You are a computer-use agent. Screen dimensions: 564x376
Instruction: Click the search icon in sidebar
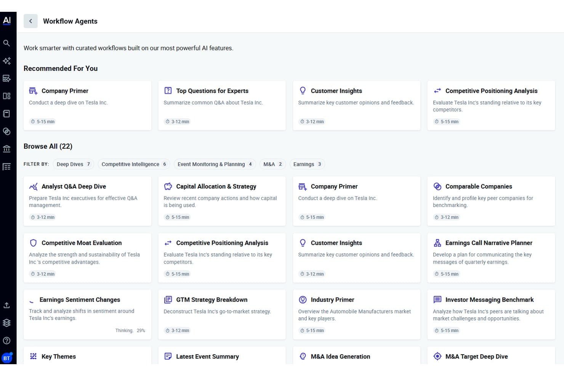pos(6,43)
